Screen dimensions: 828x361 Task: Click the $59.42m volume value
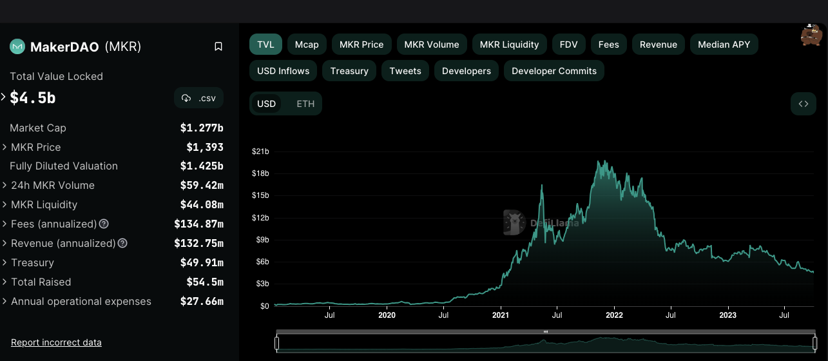[202, 185]
